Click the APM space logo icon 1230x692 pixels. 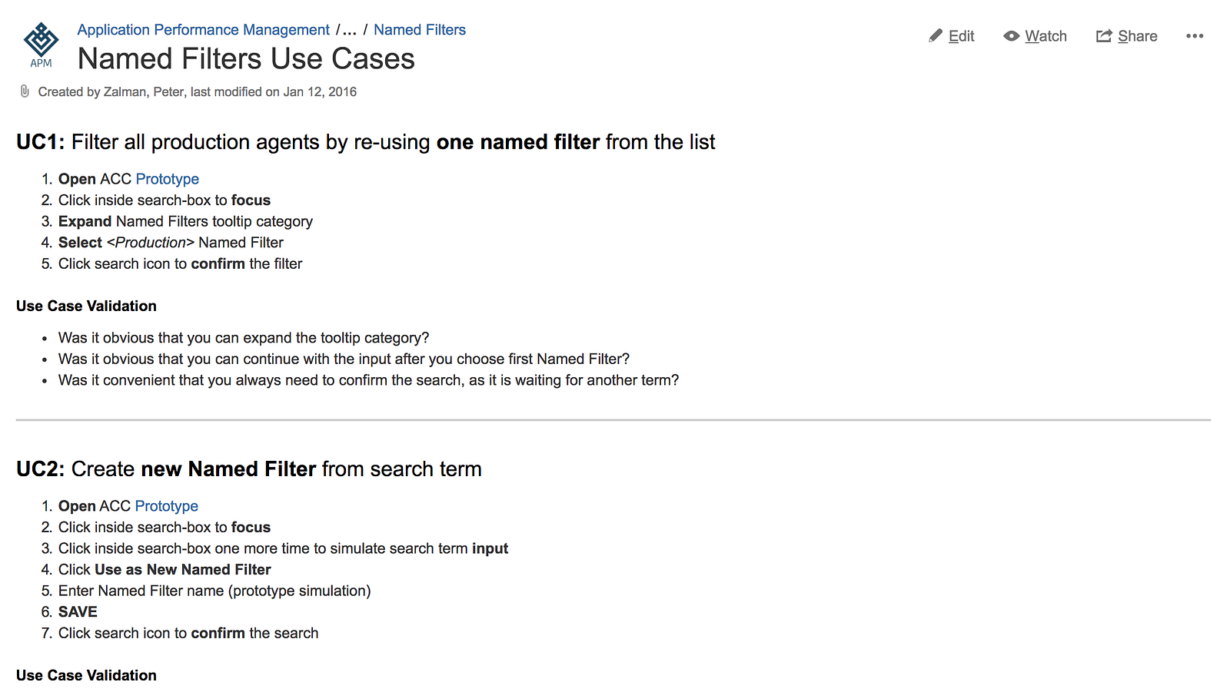(x=41, y=45)
